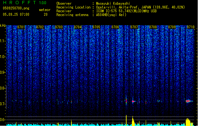Click the date stamp 05.09.25 07:00
This screenshot has width=198, height=126.
click(x=16, y=14)
